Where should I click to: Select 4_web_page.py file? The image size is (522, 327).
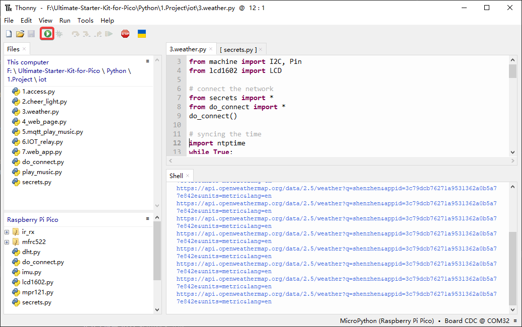[x=44, y=122]
